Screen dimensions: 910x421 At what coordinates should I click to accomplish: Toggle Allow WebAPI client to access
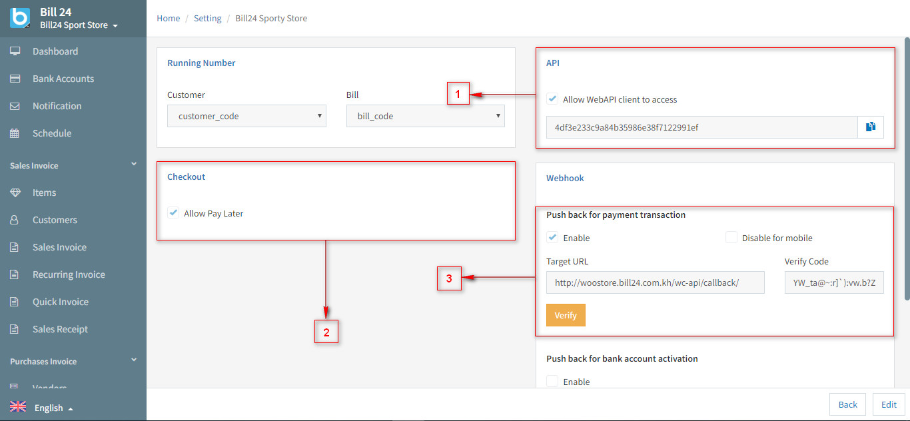[x=552, y=99]
